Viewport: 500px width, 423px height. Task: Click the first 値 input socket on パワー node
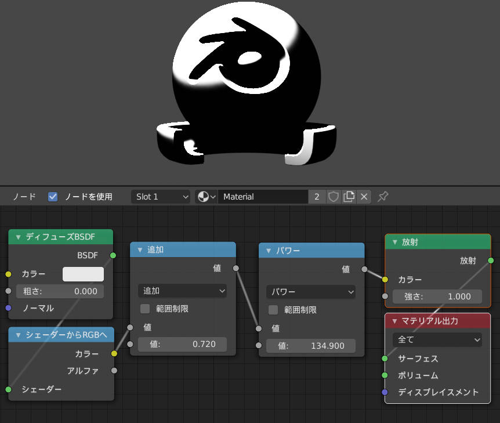coord(259,328)
